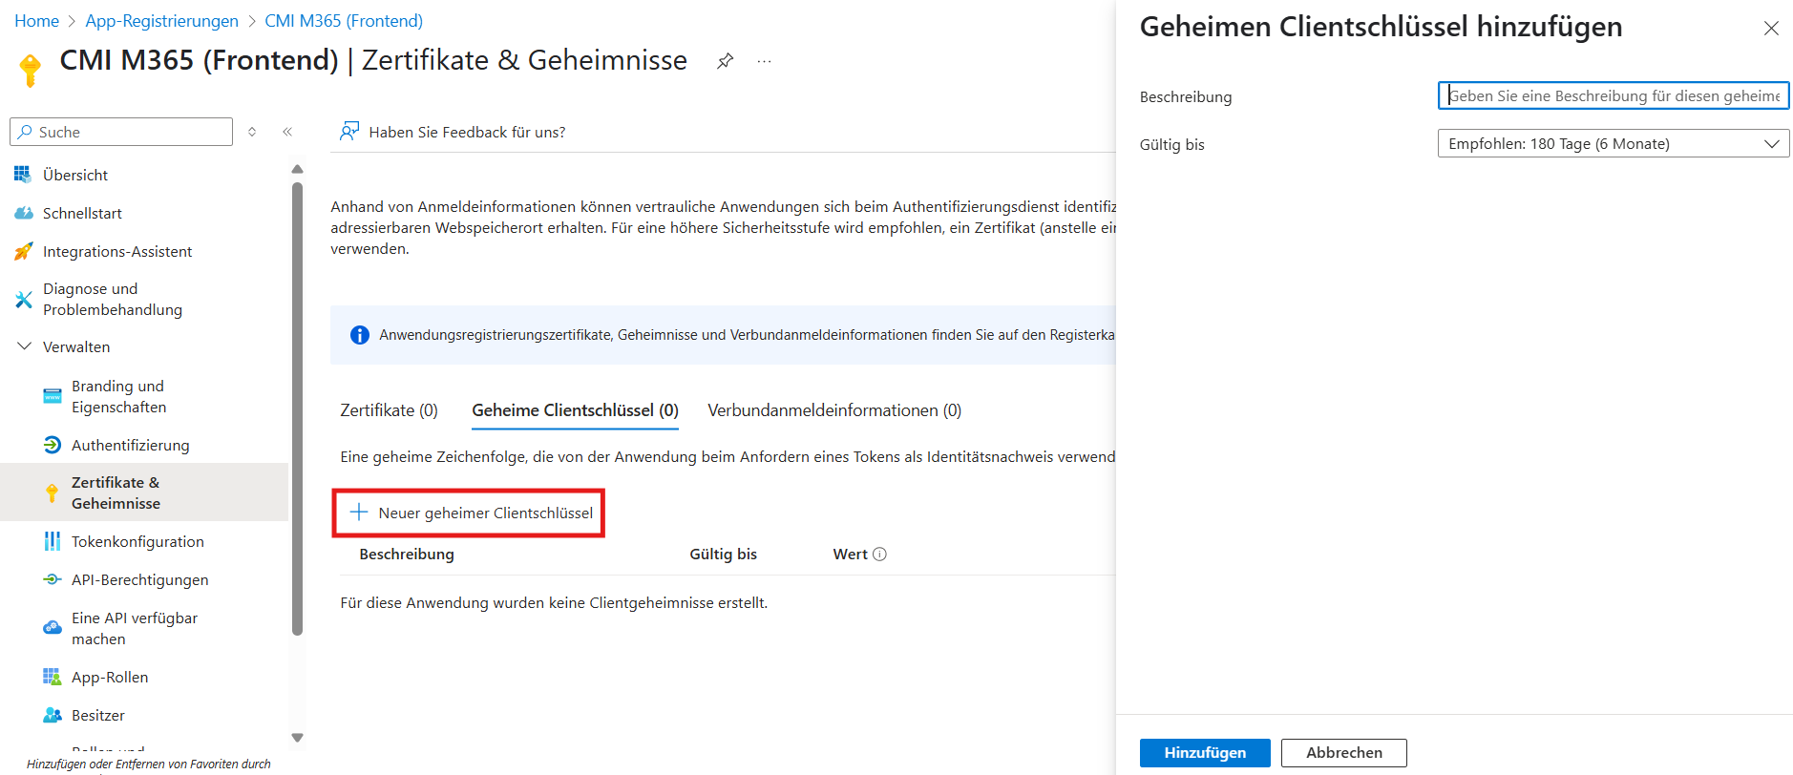The height and width of the screenshot is (775, 1793).
Task: Click the Gültig bis column header
Action: point(723,554)
